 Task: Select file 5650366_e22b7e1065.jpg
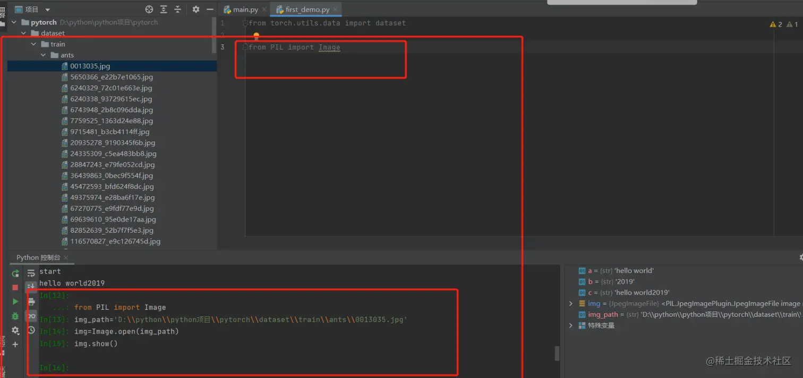(112, 77)
